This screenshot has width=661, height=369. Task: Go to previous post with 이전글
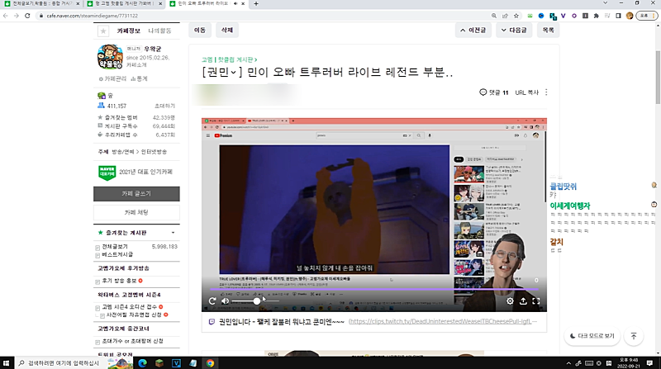coord(473,31)
